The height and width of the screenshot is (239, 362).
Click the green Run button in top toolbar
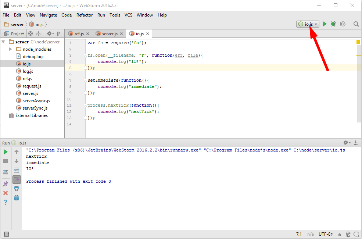(325, 24)
